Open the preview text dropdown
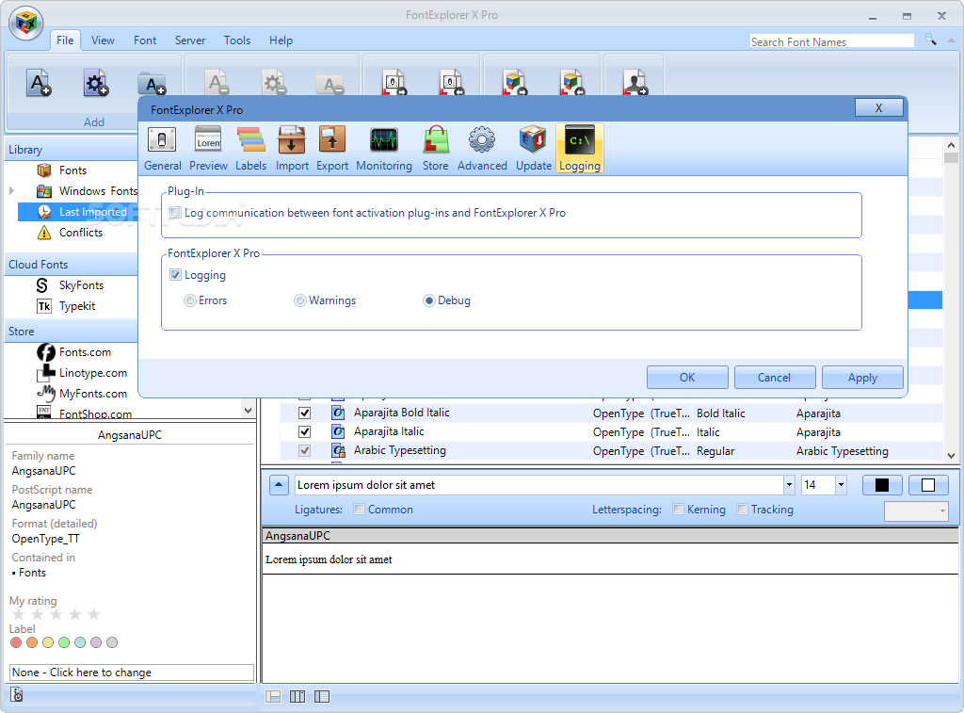The width and height of the screenshot is (964, 713). (789, 485)
